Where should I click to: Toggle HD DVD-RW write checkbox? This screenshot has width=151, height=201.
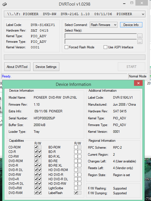(79, 184)
